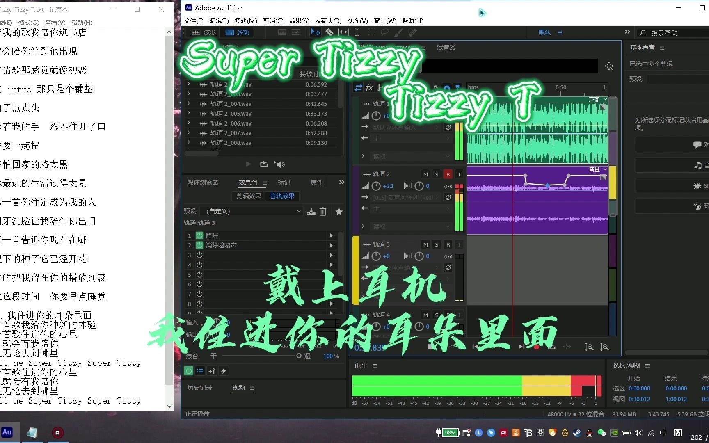Adjust 轨道 2 volume knob showing +2.1
Viewport: 709px width, 443px height.
pos(376,186)
